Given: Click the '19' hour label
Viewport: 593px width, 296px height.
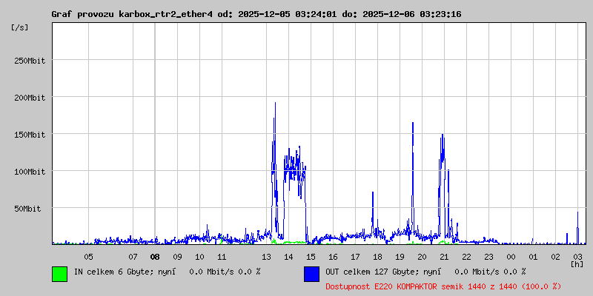Looking at the screenshot, I should [x=400, y=257].
